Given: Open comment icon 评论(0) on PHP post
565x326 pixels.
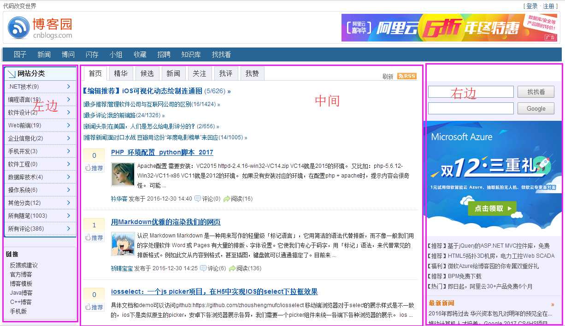Looking at the screenshot, I should pos(207,199).
